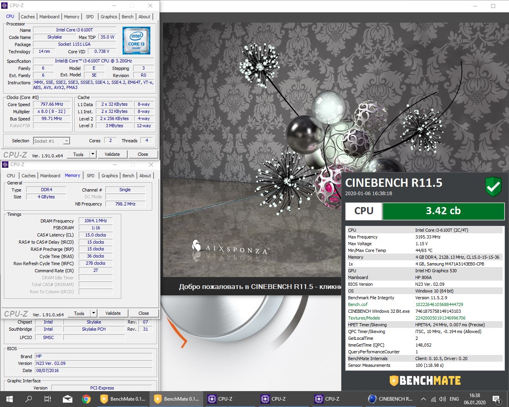The width and height of the screenshot is (509, 407).
Task: Show hidden system tray icons
Action: [424, 399]
